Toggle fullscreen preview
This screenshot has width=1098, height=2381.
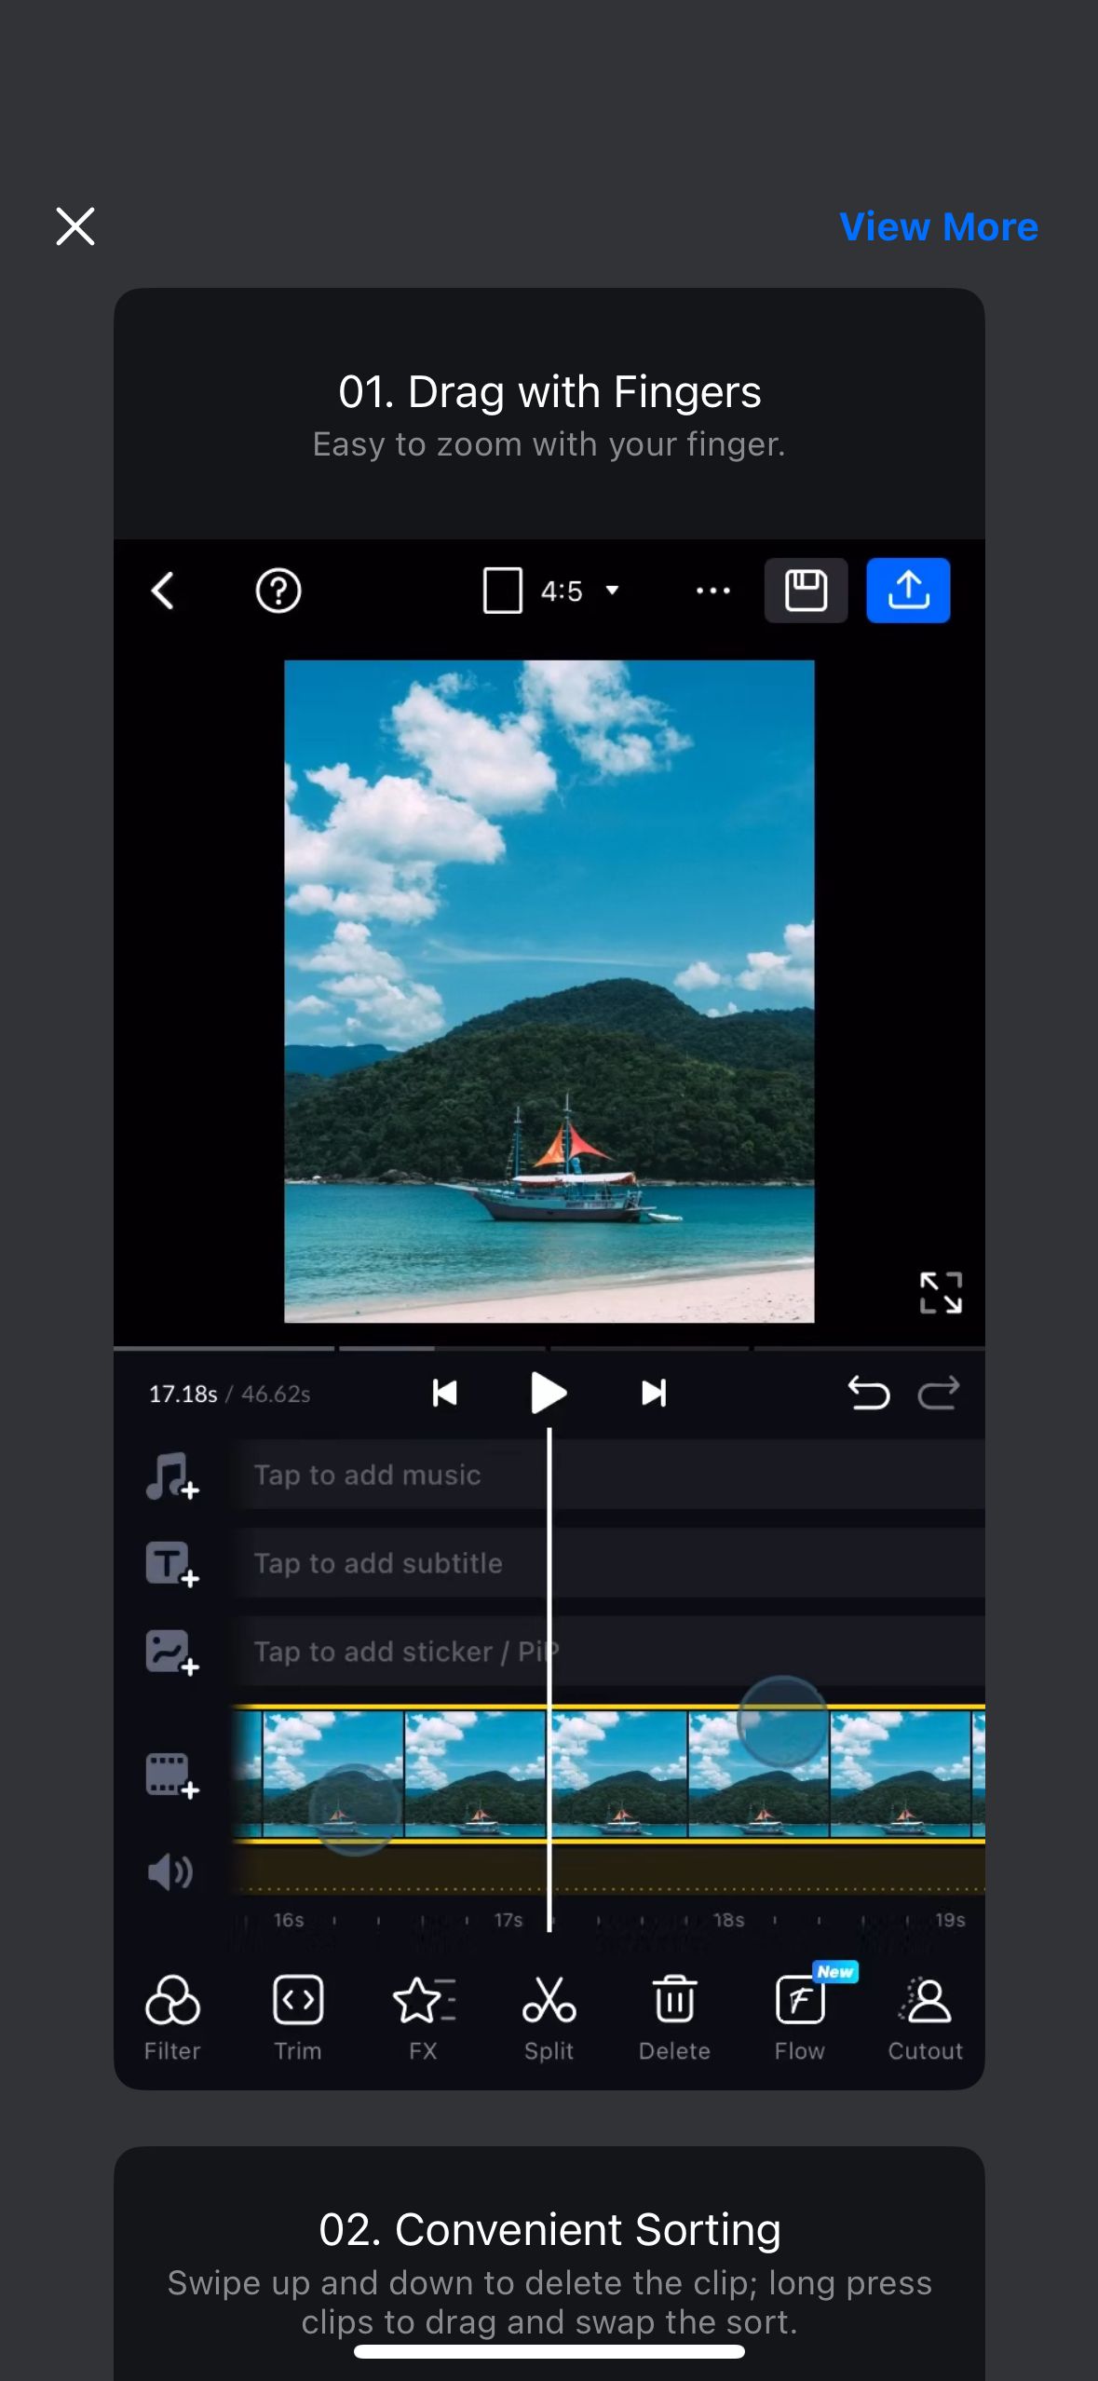(x=941, y=1292)
